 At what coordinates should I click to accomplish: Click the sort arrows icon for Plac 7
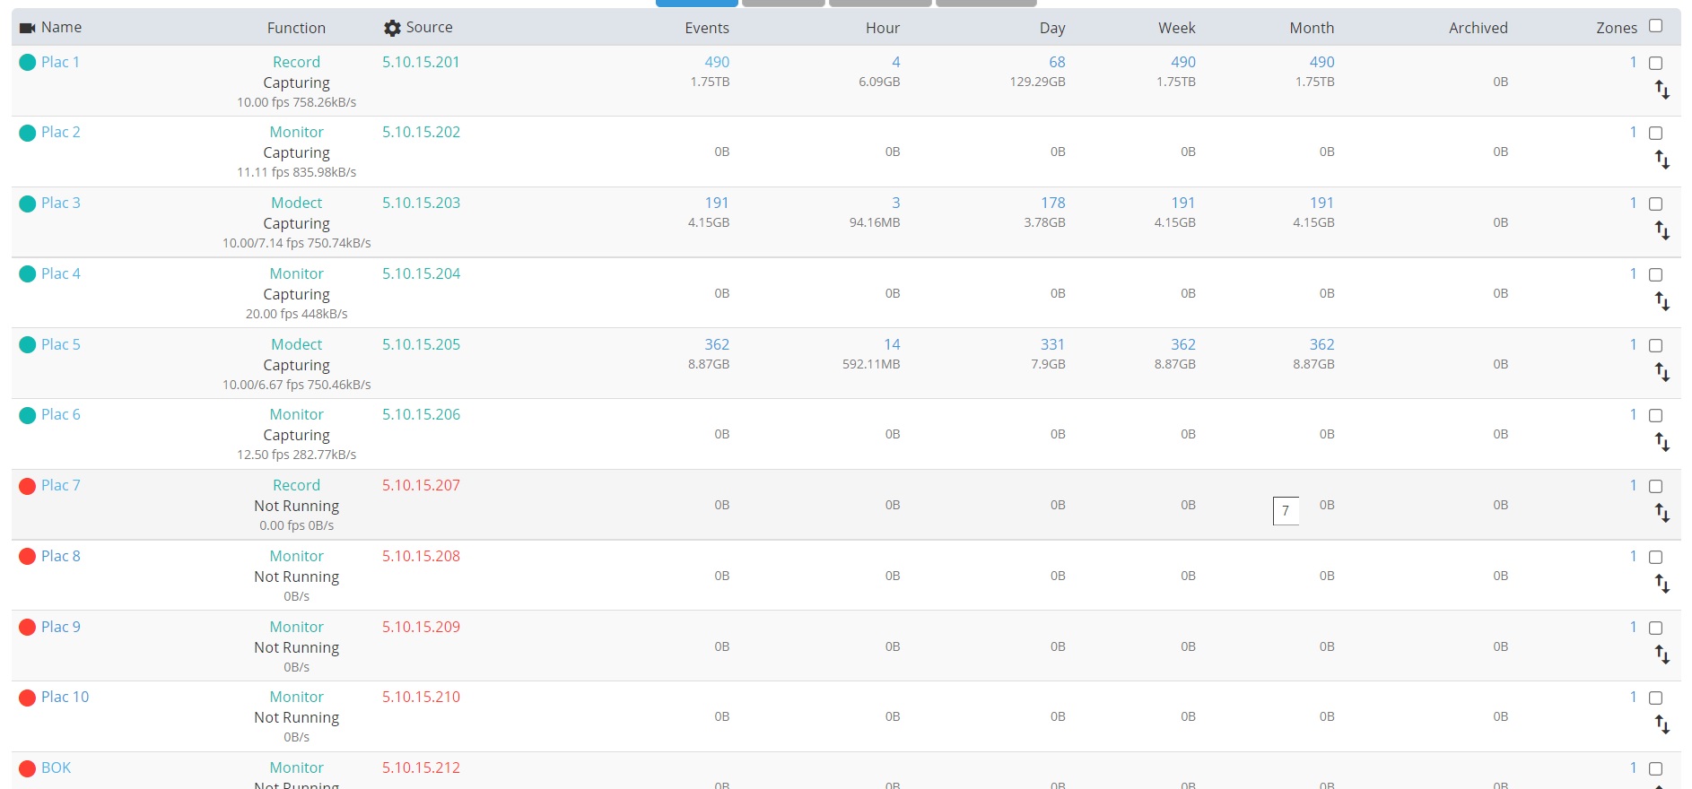(x=1661, y=513)
